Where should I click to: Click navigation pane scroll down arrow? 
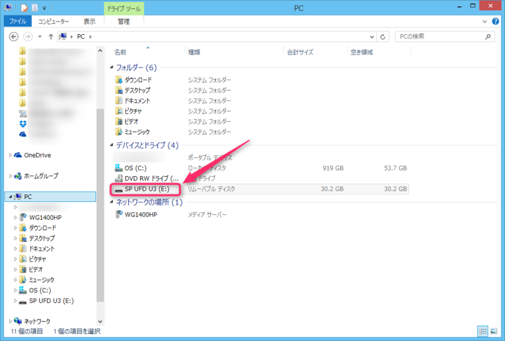pyautogui.click(x=100, y=321)
